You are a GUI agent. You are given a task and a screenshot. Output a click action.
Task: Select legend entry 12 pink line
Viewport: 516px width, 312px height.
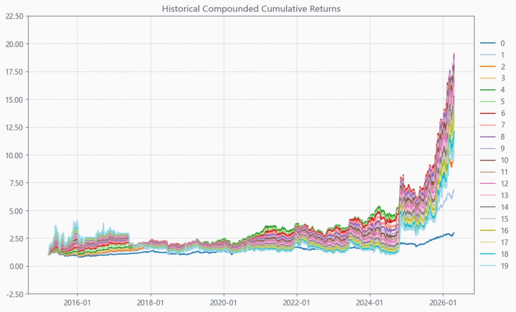(x=488, y=184)
